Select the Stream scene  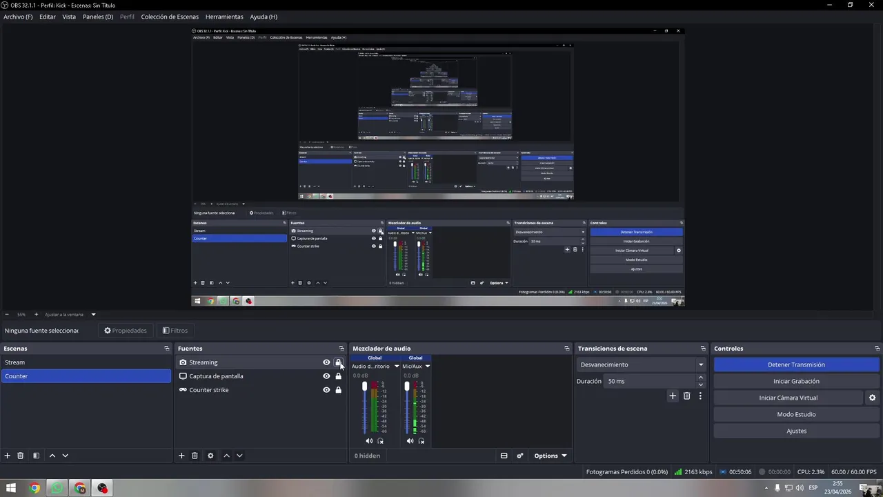pos(86,362)
